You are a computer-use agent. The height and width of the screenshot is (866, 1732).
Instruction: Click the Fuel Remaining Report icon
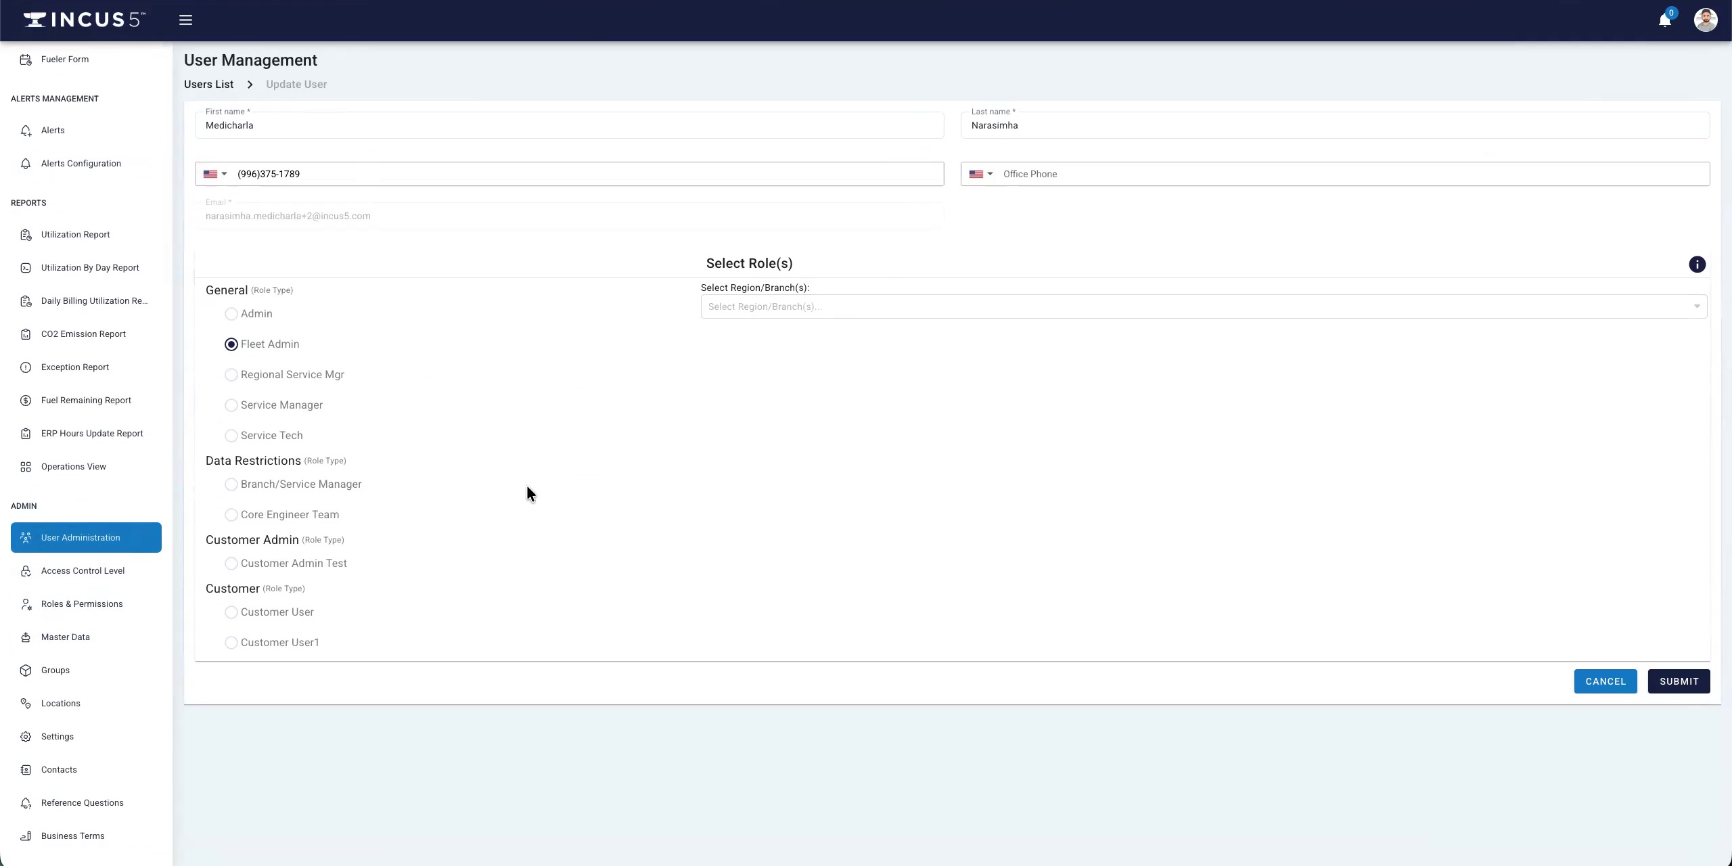tap(26, 401)
